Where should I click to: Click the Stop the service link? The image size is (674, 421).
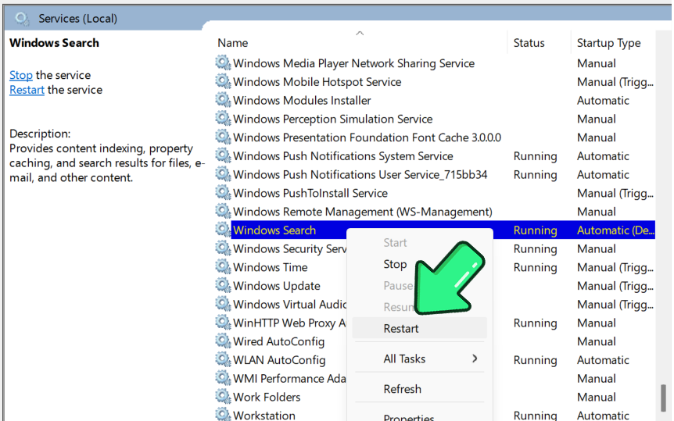(20, 75)
